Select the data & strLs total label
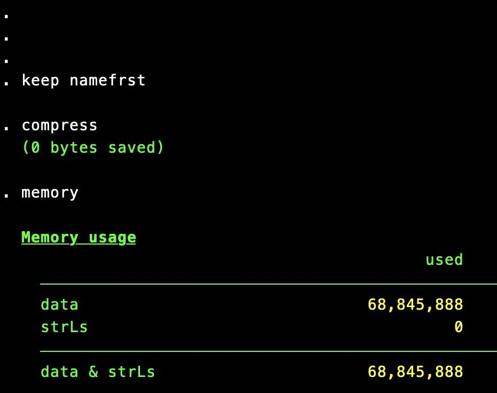Viewport: 497px width, 393px height. point(98,372)
